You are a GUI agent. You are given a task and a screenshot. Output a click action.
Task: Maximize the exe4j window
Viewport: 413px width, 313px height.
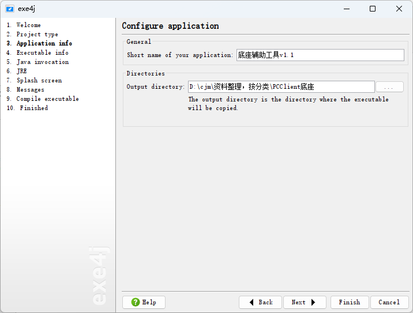click(373, 9)
